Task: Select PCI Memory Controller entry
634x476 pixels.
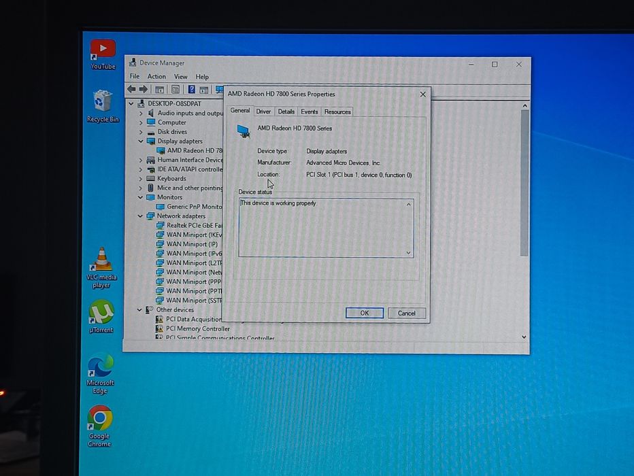Action: point(193,329)
